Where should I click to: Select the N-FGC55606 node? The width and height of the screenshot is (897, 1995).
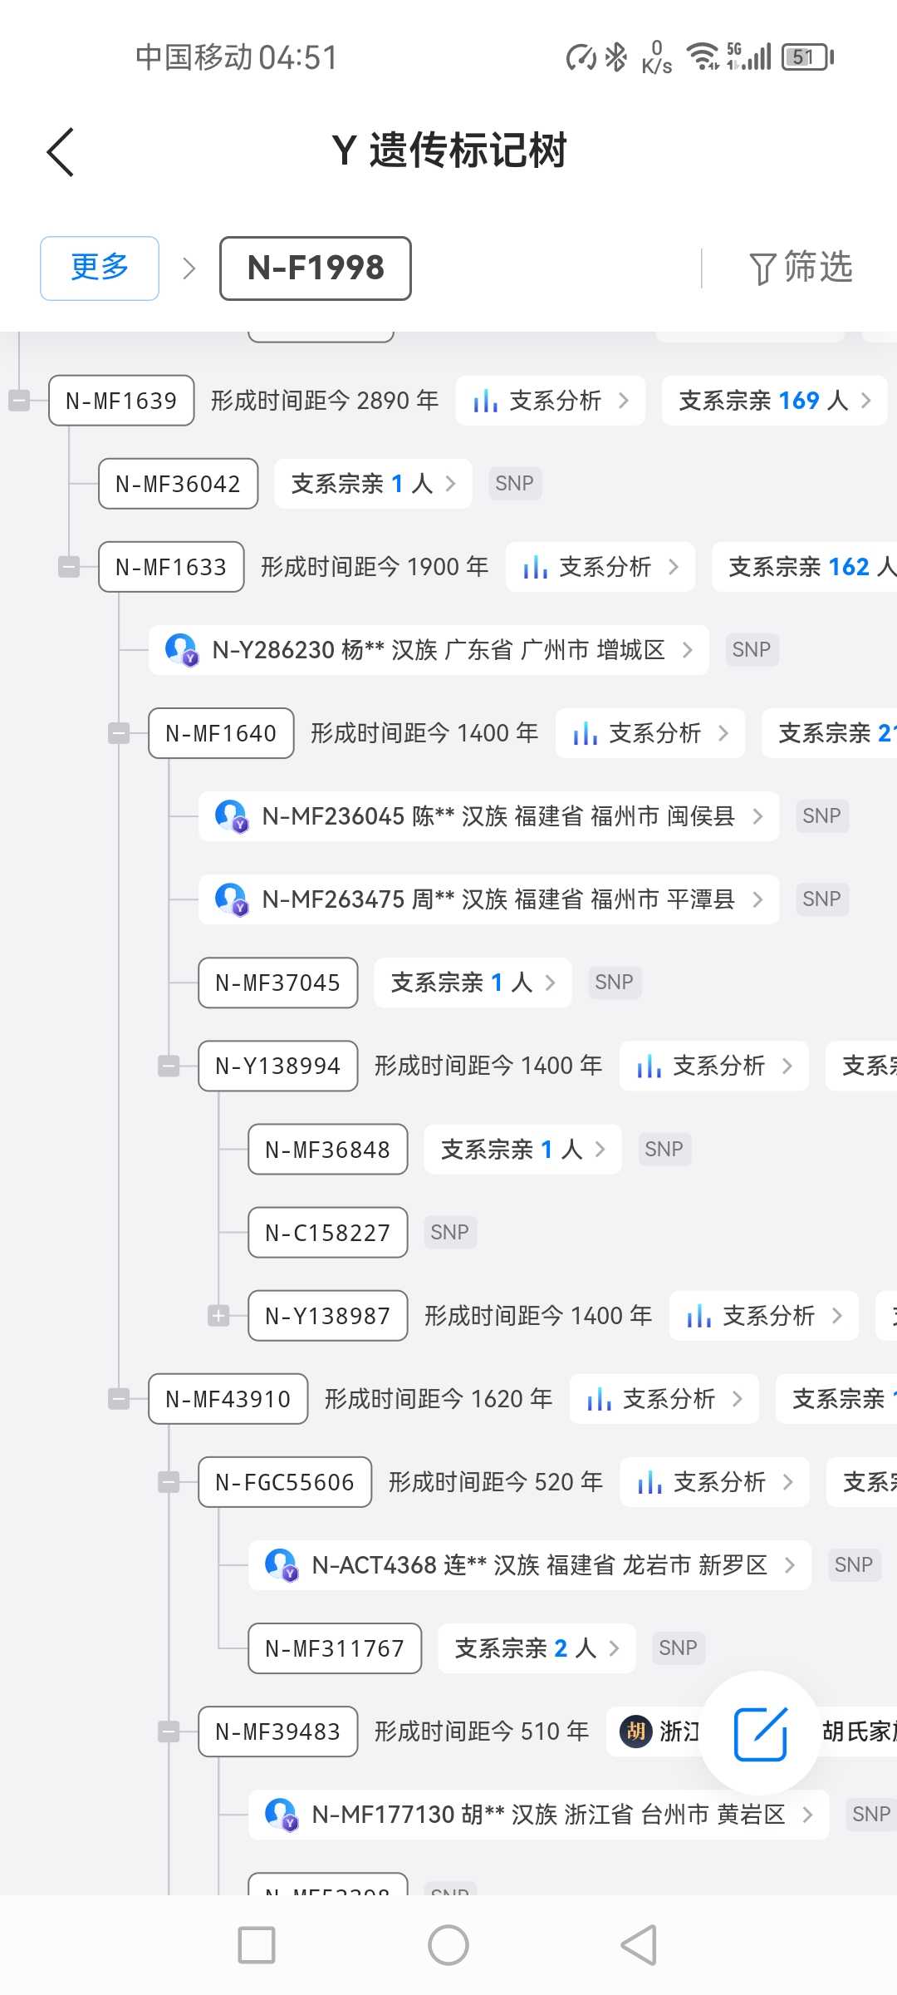point(285,1481)
